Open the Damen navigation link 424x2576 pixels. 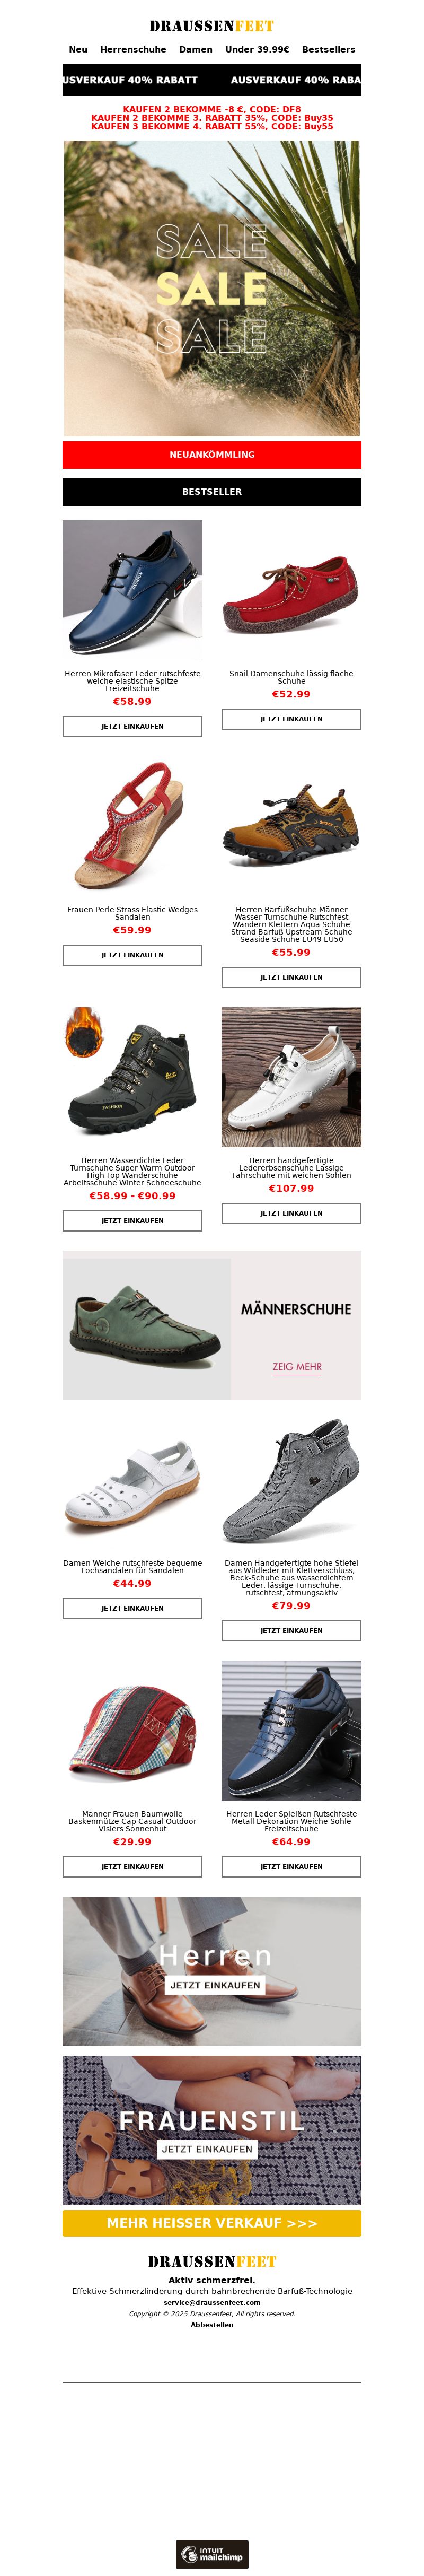pyautogui.click(x=196, y=49)
